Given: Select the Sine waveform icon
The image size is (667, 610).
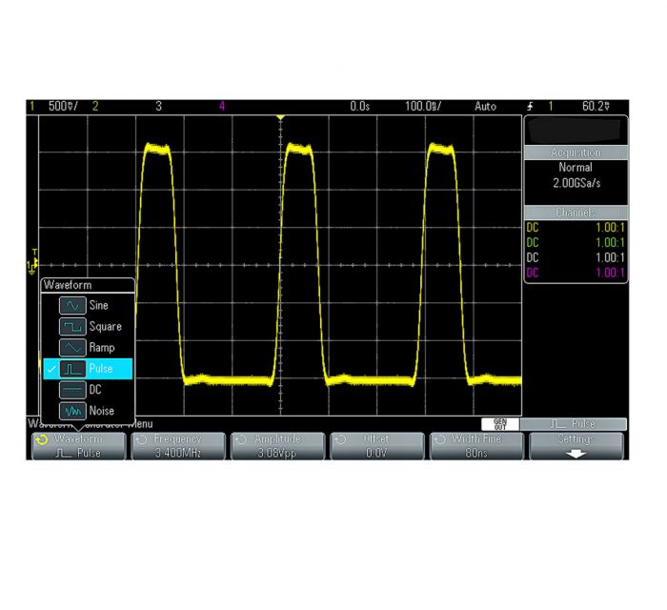Looking at the screenshot, I should click(x=72, y=306).
